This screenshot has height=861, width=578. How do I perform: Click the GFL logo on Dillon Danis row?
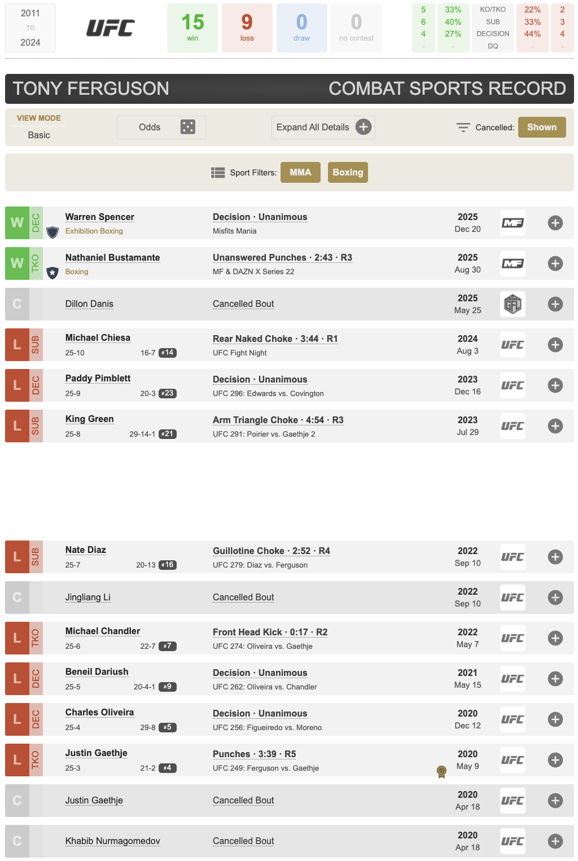[513, 304]
